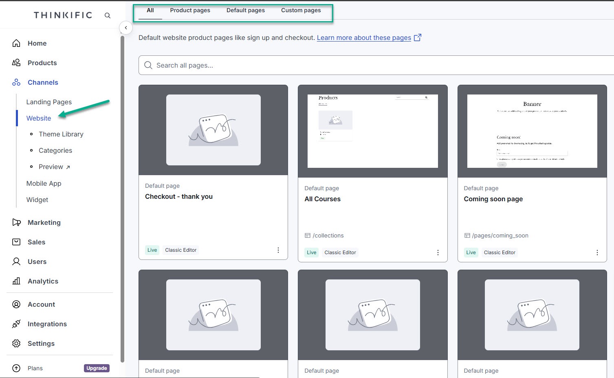
Task: Click the Thinkific logo
Action: point(63,15)
